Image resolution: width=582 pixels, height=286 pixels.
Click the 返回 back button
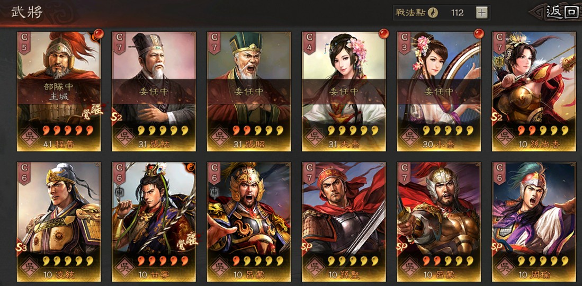558,12
